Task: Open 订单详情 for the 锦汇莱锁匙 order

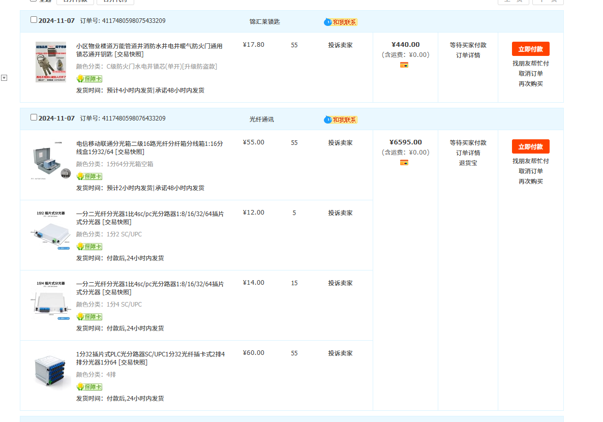Action: [x=468, y=55]
